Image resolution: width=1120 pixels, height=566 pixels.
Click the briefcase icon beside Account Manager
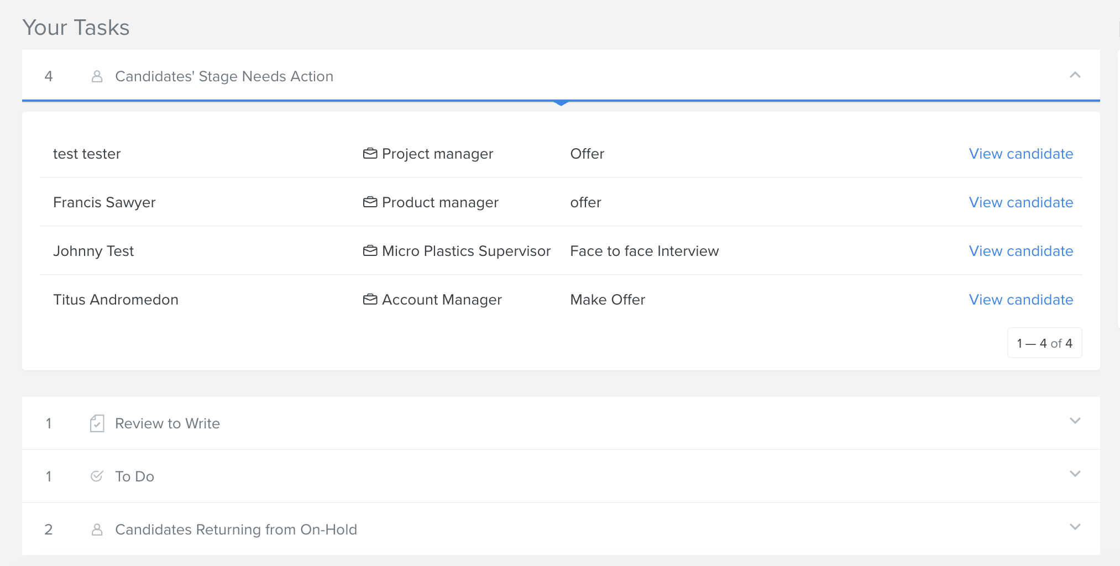[x=370, y=300]
